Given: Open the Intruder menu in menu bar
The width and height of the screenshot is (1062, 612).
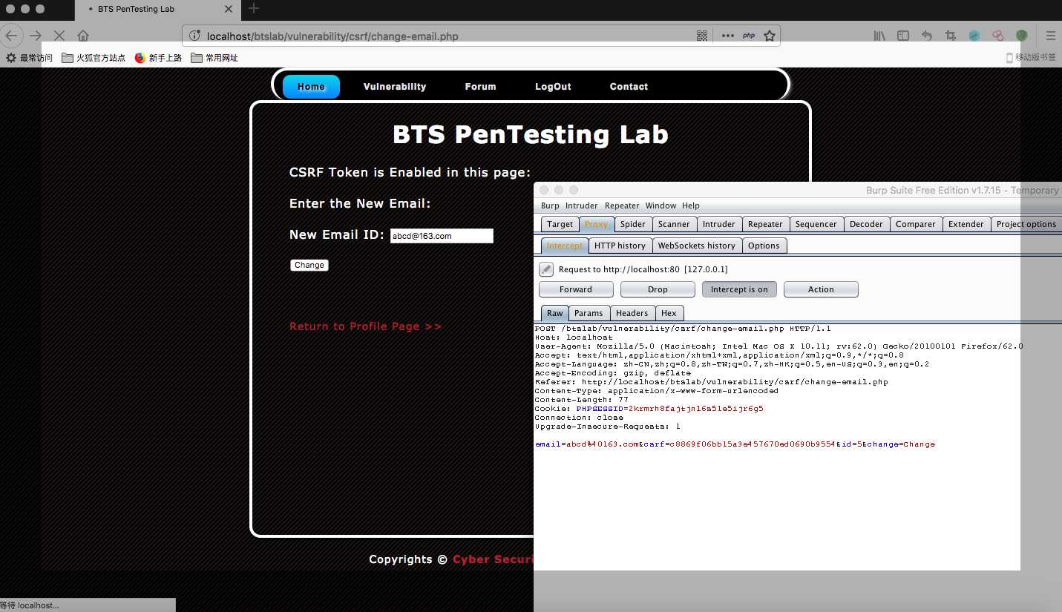Looking at the screenshot, I should click(582, 205).
